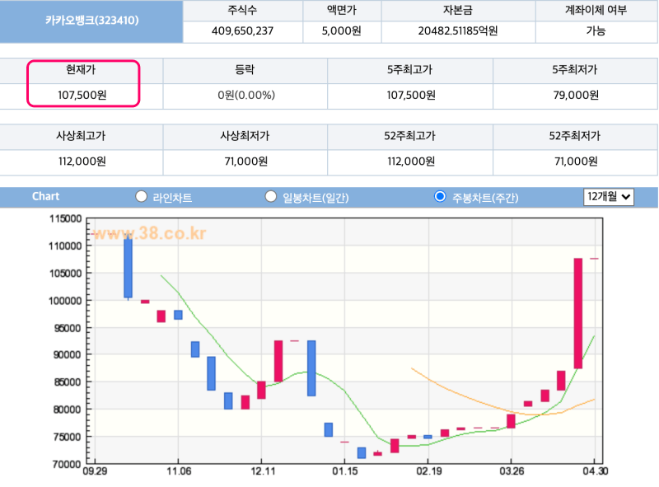The width and height of the screenshot is (659, 487).
Task: Click the 사상최고가 column header
Action: tap(81, 136)
